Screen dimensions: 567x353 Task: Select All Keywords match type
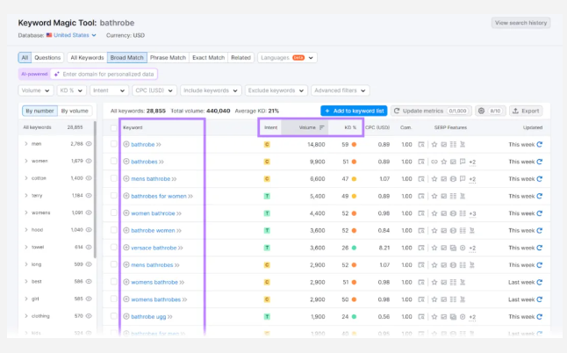[x=87, y=57]
